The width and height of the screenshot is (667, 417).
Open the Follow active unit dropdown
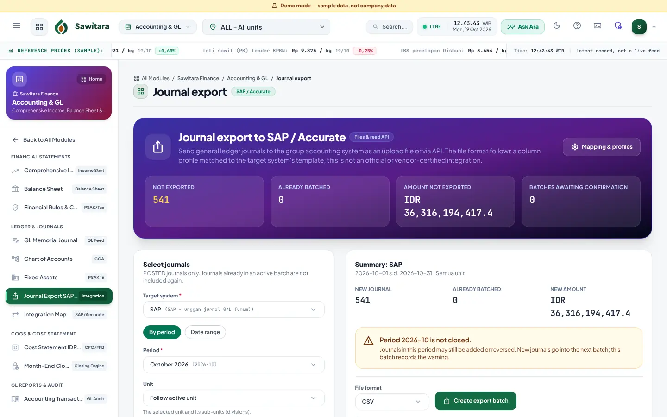234,398
